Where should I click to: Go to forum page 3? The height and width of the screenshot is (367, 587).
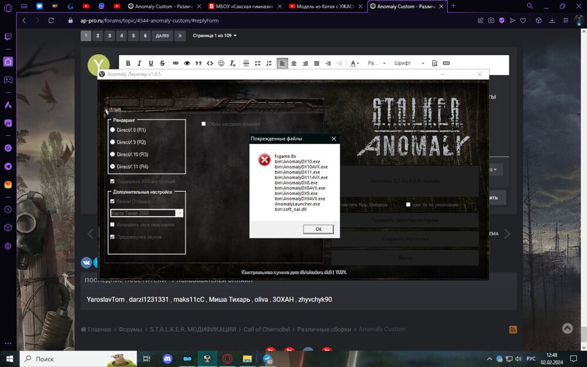coord(110,36)
